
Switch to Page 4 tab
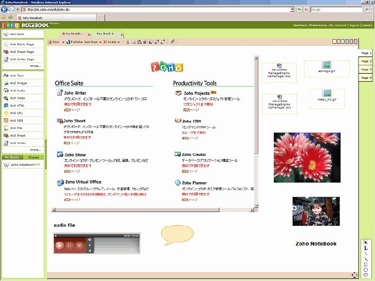(x=365, y=78)
